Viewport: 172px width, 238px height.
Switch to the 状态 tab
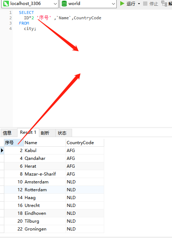click(64, 133)
